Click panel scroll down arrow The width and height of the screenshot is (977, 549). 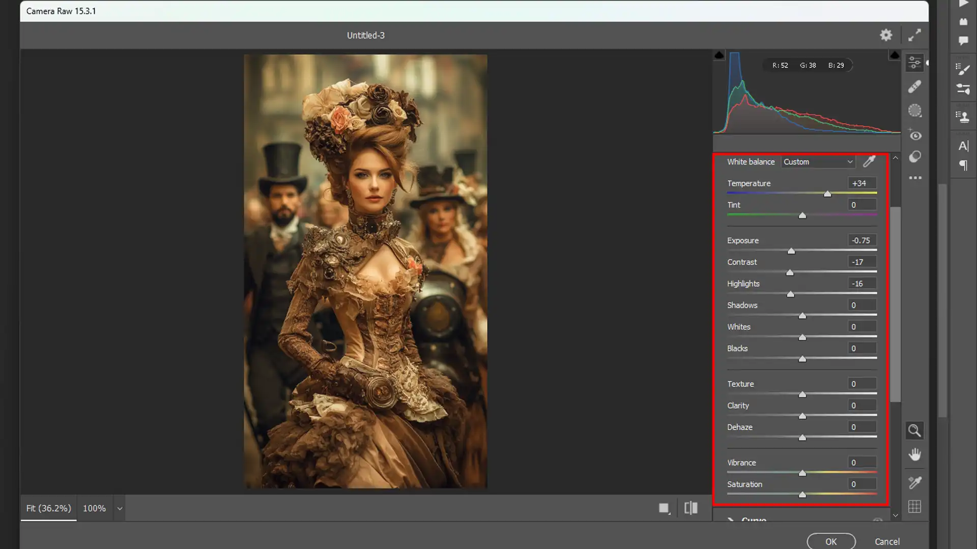pos(896,515)
